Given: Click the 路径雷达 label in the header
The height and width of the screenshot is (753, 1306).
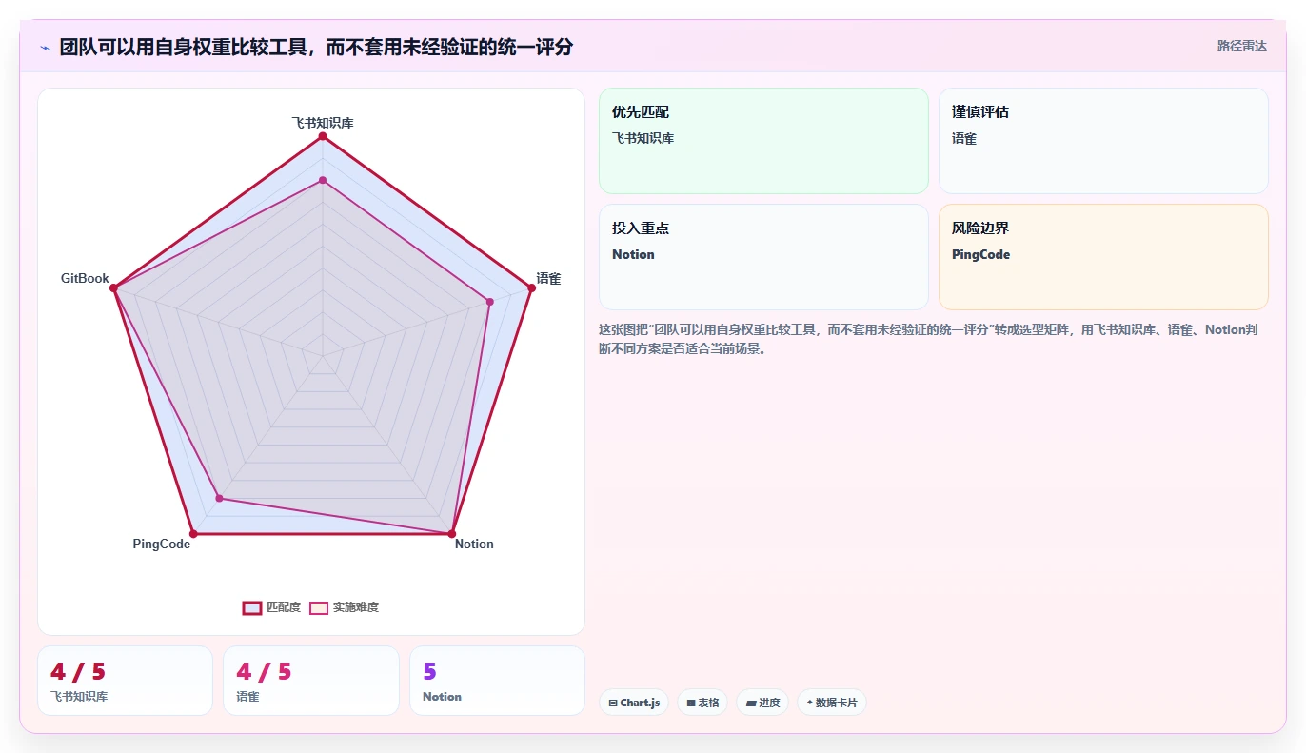Looking at the screenshot, I should [1241, 46].
